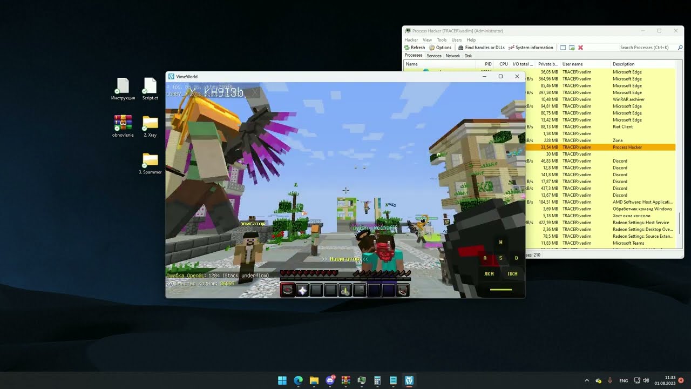Select the 2. Xray desktop folder
The image size is (691, 389).
pos(150,126)
